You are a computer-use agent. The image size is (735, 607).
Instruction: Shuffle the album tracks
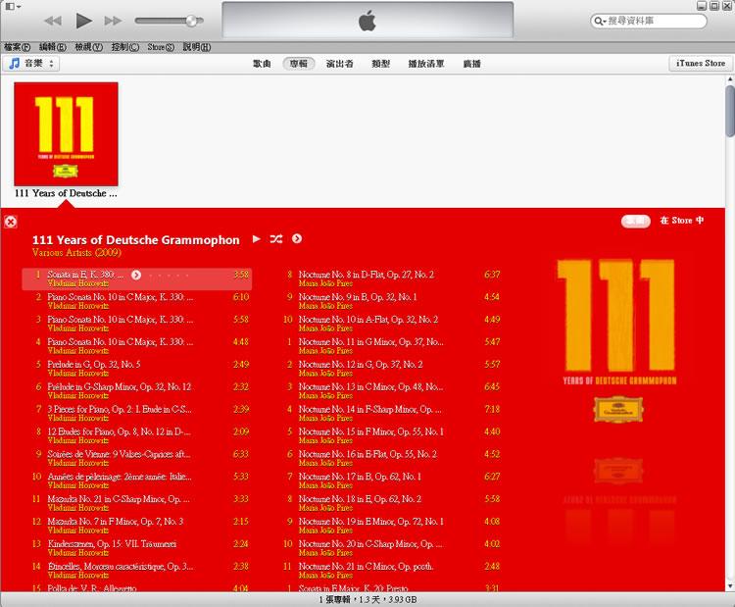pyautogui.click(x=276, y=238)
